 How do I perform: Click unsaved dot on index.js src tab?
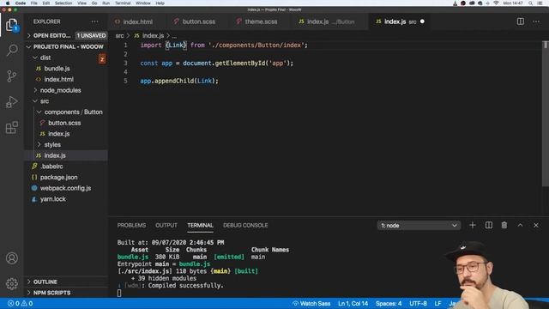coord(422,21)
